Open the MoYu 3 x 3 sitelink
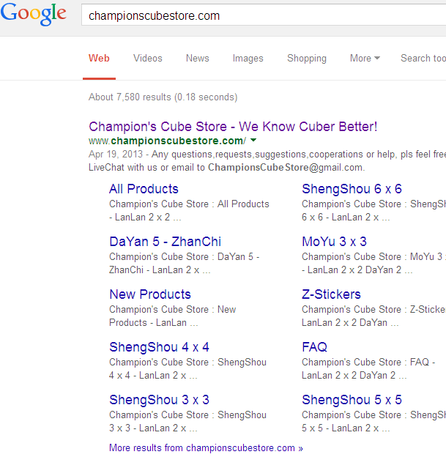This screenshot has height=457, width=446. [x=334, y=242]
